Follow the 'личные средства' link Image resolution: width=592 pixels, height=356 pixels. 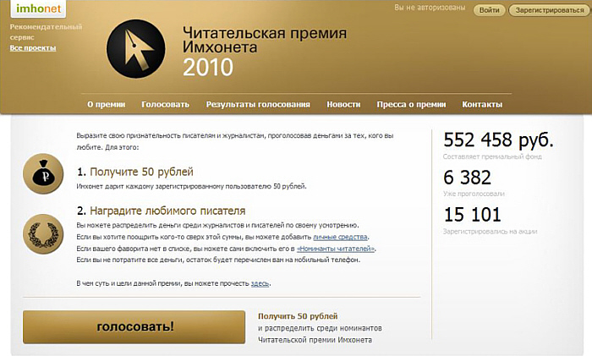click(x=340, y=237)
